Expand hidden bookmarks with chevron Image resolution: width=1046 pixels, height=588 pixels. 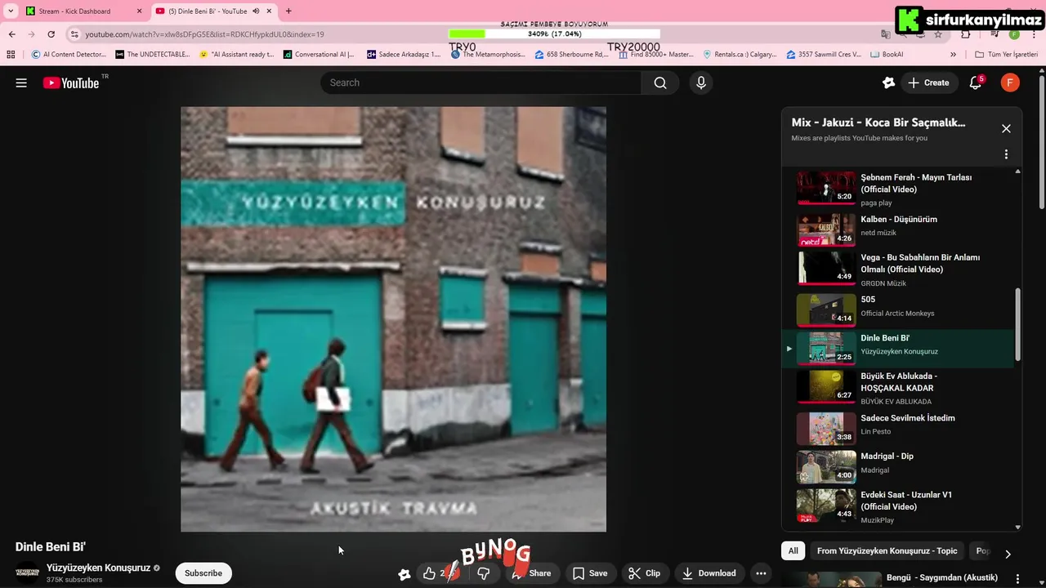tap(953, 55)
